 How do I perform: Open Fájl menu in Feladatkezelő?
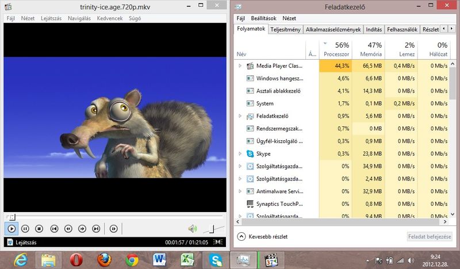coord(240,18)
